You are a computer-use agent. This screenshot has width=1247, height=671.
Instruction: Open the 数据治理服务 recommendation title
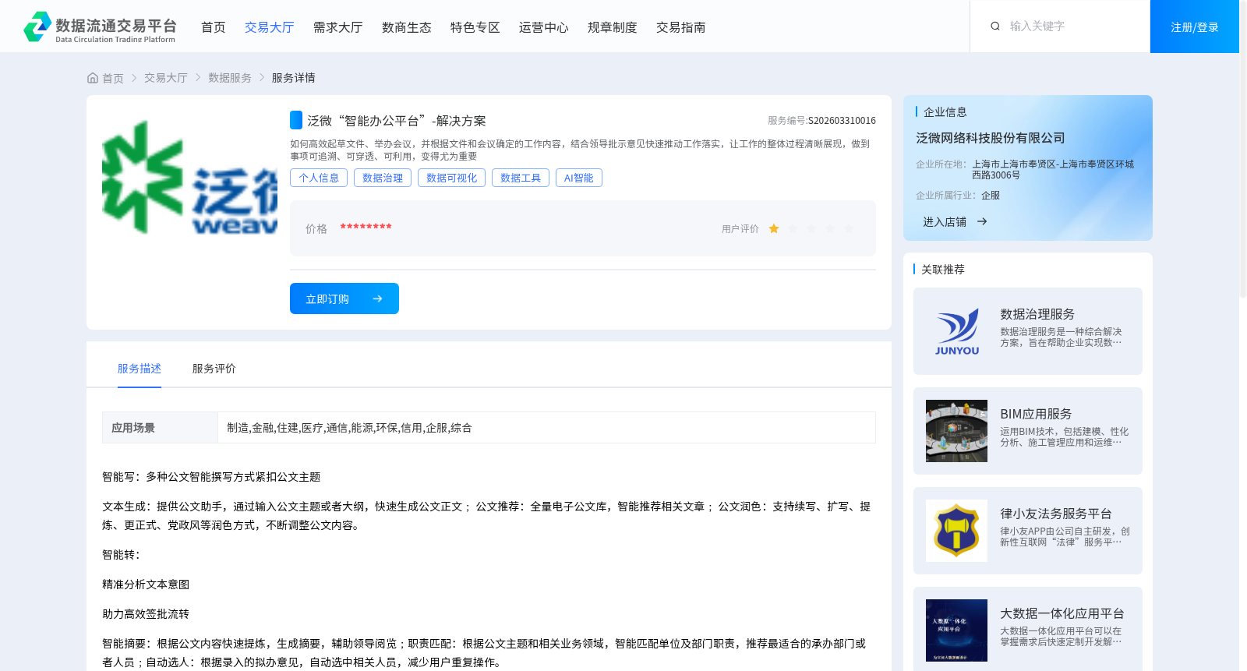click(x=1037, y=314)
